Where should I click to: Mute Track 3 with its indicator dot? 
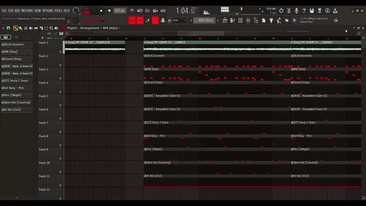tap(60, 79)
